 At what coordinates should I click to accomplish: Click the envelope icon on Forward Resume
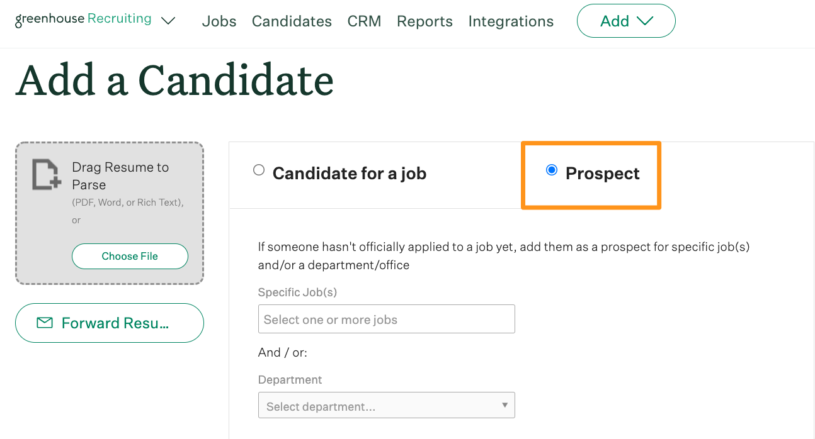point(45,323)
